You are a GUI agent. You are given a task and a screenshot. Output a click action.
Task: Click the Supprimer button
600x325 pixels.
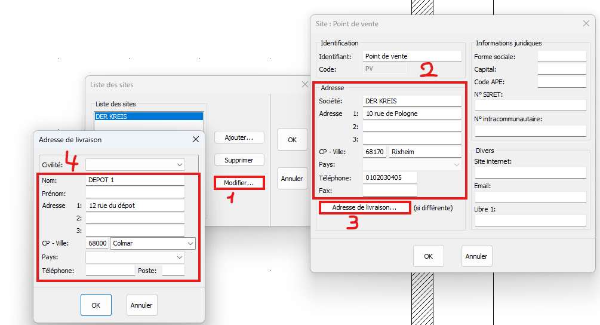click(239, 160)
